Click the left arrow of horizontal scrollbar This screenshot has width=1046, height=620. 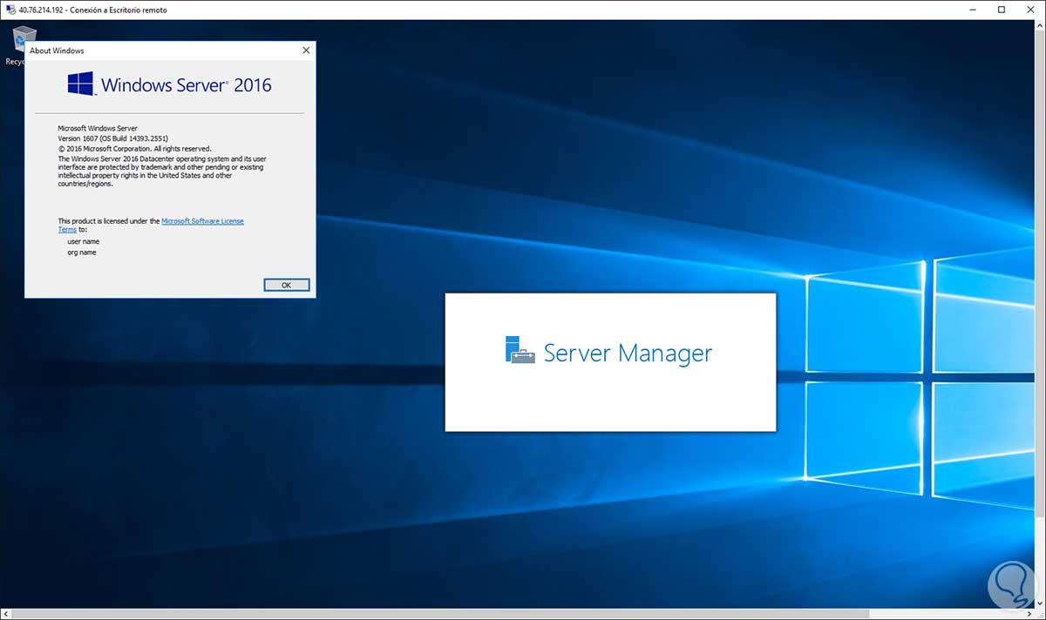coord(6,614)
